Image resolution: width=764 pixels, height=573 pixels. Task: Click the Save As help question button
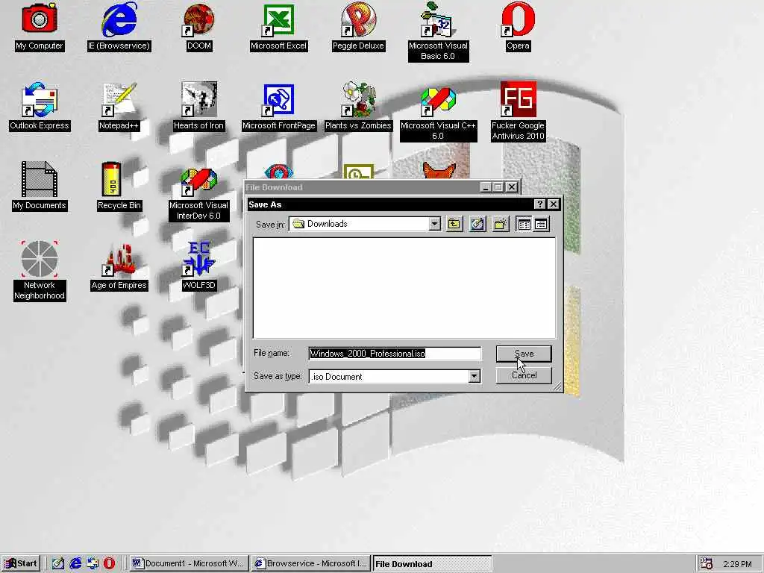pyautogui.click(x=539, y=204)
